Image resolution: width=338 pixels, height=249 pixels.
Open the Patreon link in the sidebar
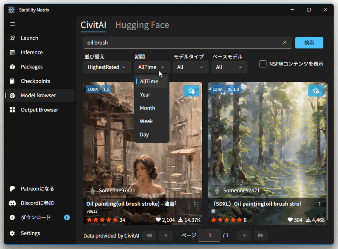click(40, 189)
